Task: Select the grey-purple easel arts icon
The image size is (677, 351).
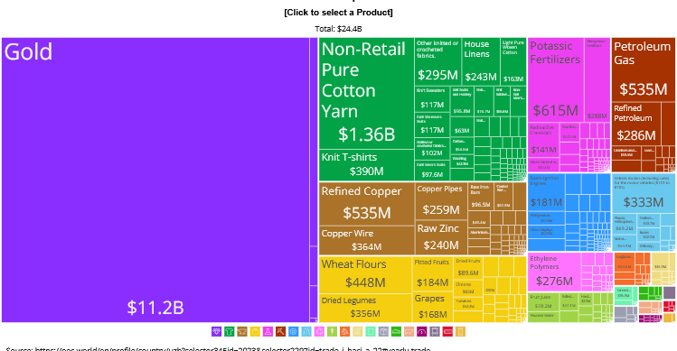Action: tap(435, 331)
